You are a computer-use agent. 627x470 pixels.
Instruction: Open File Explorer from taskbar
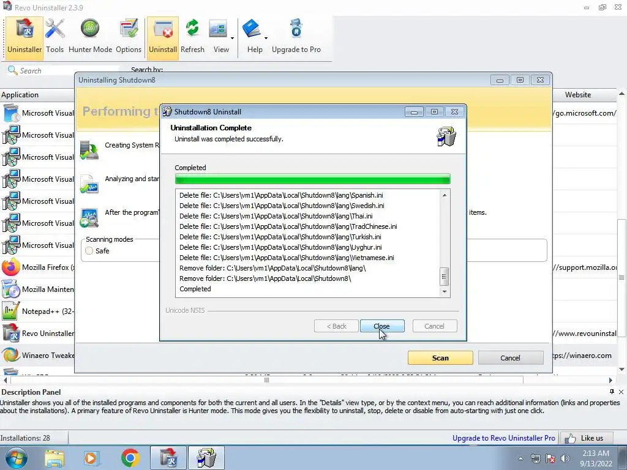(x=54, y=458)
